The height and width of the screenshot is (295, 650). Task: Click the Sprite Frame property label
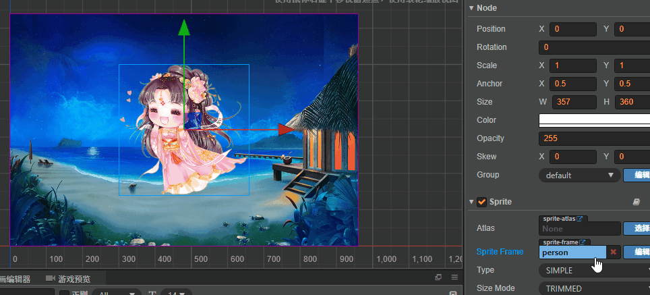pos(500,251)
